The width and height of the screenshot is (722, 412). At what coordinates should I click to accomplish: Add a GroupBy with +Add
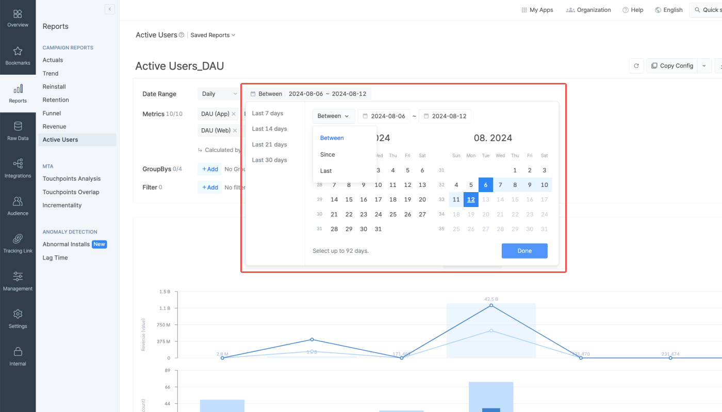pyautogui.click(x=210, y=169)
